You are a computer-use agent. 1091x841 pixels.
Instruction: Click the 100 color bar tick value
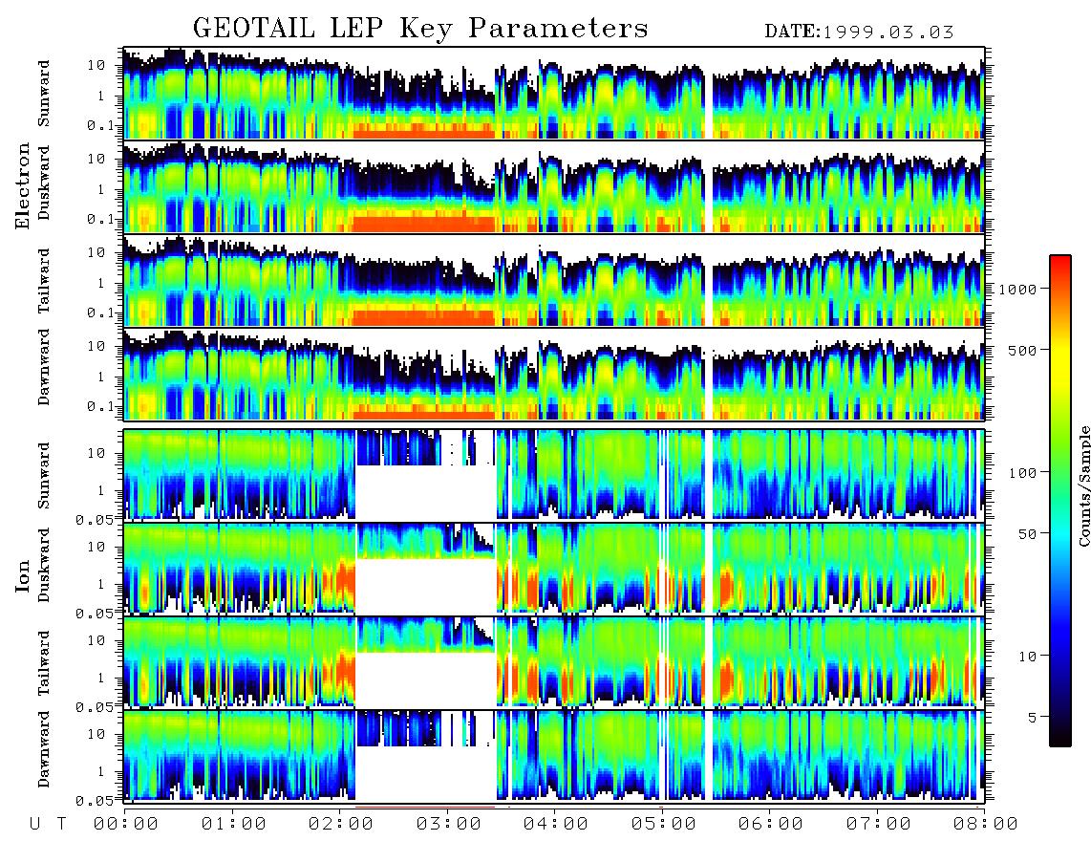point(1023,473)
